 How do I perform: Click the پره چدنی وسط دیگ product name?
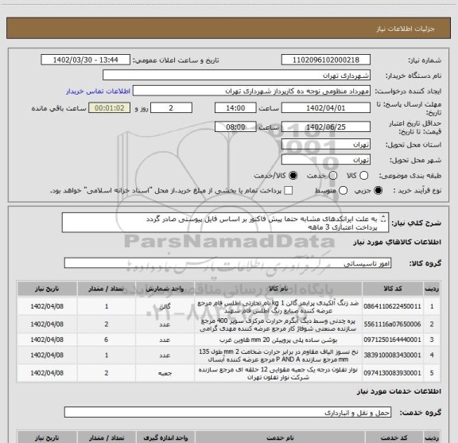pos(278,324)
